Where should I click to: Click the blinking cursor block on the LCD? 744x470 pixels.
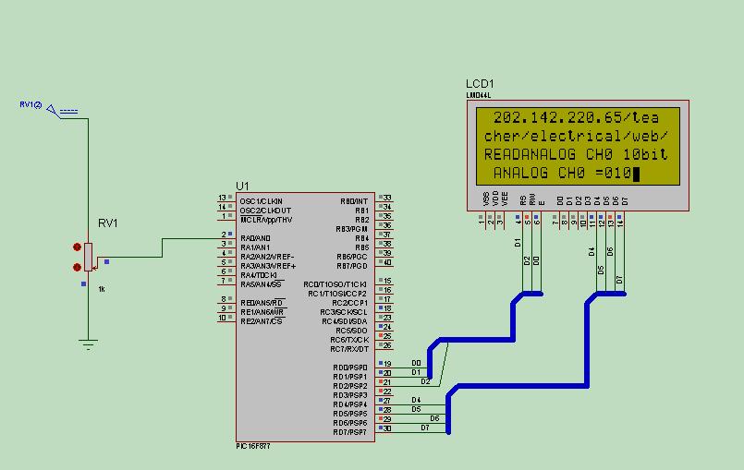coord(636,174)
